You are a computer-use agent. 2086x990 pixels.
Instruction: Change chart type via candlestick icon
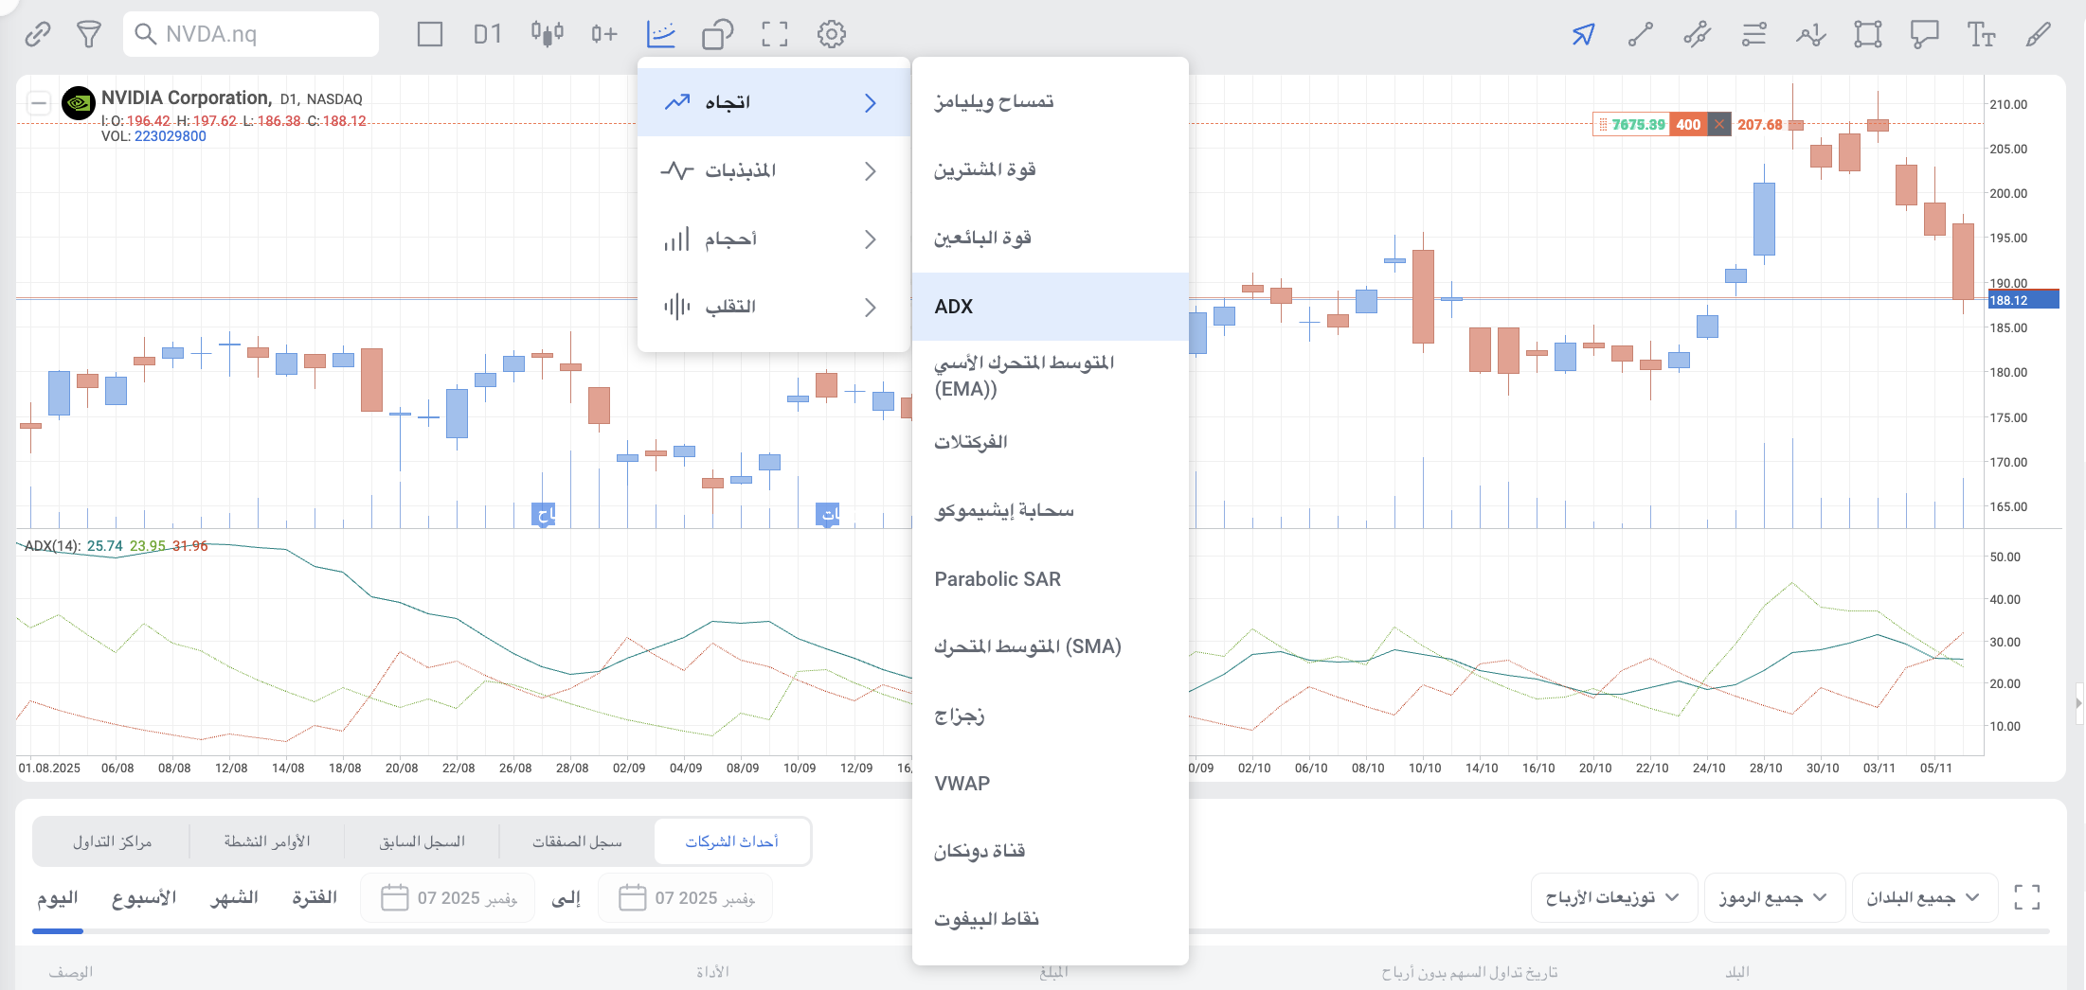(548, 35)
